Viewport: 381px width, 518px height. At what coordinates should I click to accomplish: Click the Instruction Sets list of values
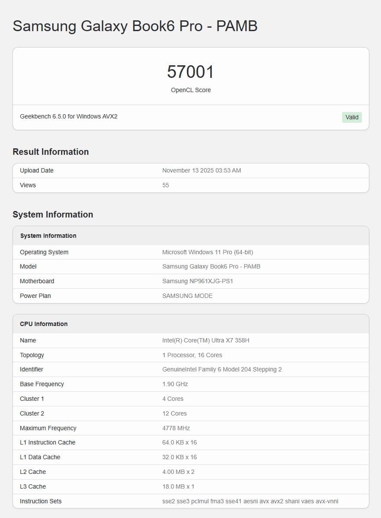[x=250, y=501]
